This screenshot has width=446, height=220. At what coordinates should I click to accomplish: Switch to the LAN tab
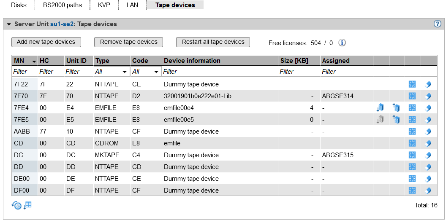point(132,5)
